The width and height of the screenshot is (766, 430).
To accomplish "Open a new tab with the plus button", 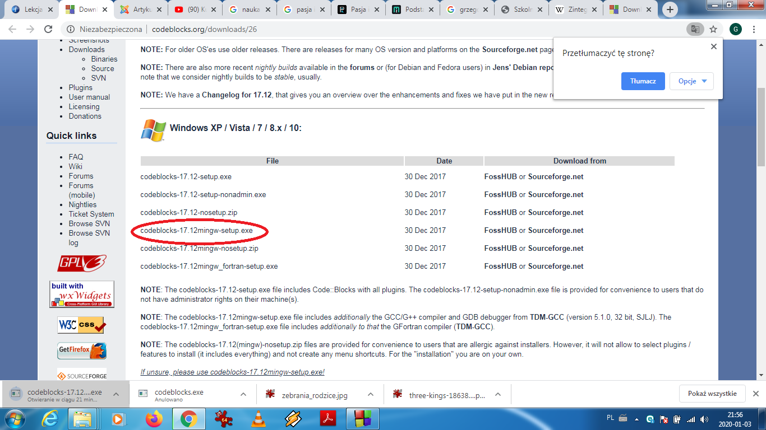I will pos(670,10).
